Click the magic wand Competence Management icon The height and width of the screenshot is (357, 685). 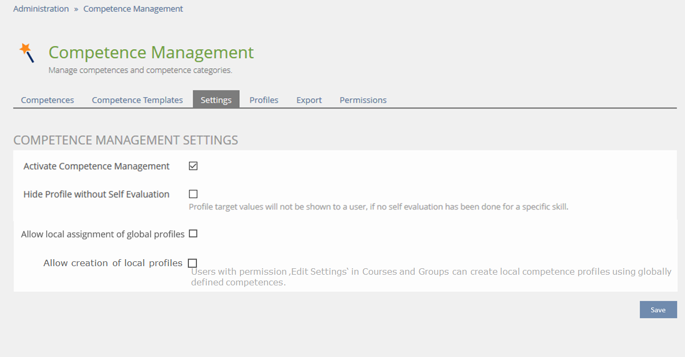(27, 53)
